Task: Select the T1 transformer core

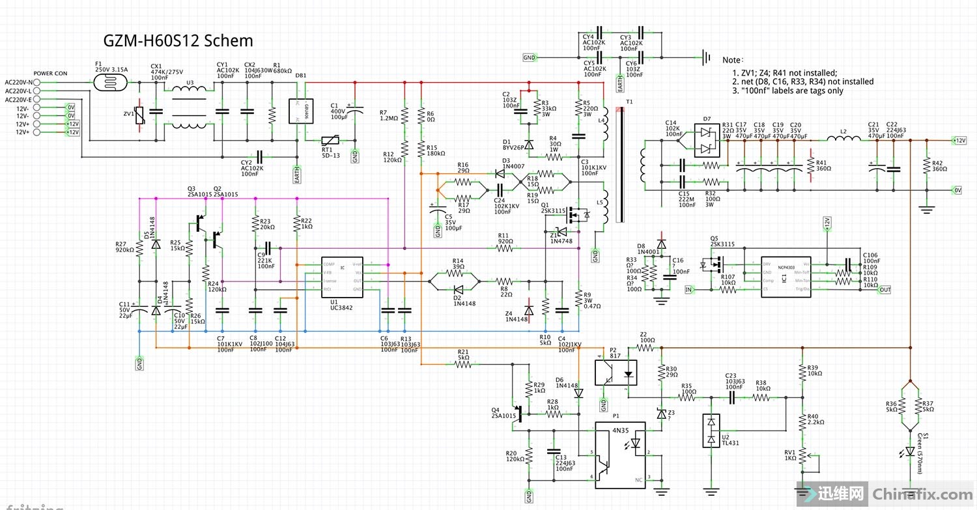Action: [x=619, y=165]
